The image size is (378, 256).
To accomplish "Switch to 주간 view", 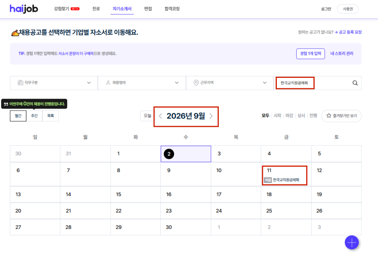I will [34, 116].
